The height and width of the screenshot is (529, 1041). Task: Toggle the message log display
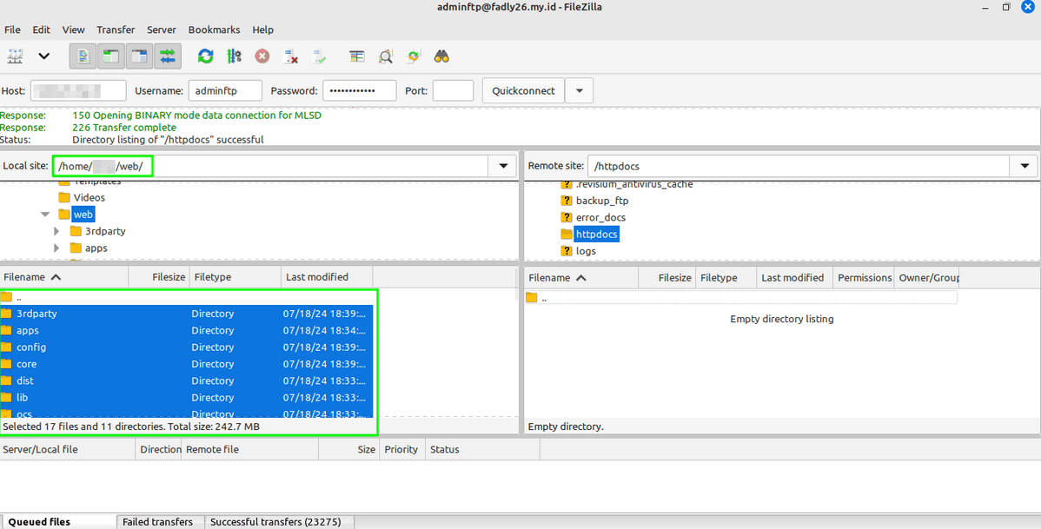click(x=83, y=56)
